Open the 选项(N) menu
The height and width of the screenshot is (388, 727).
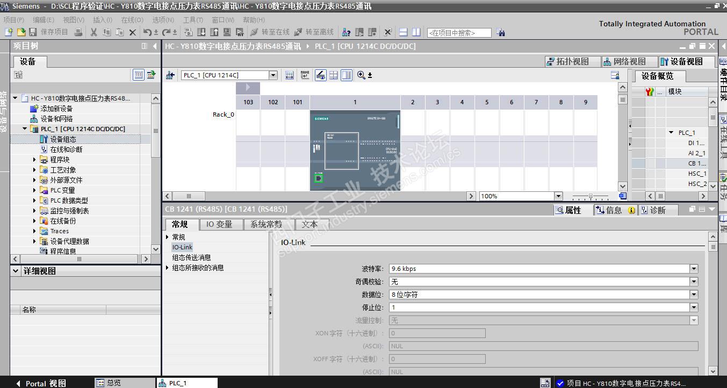click(163, 20)
